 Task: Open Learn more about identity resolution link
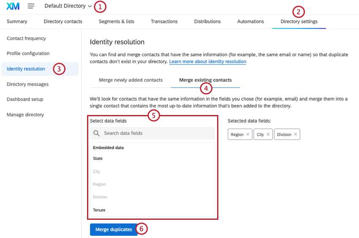pyautogui.click(x=208, y=62)
